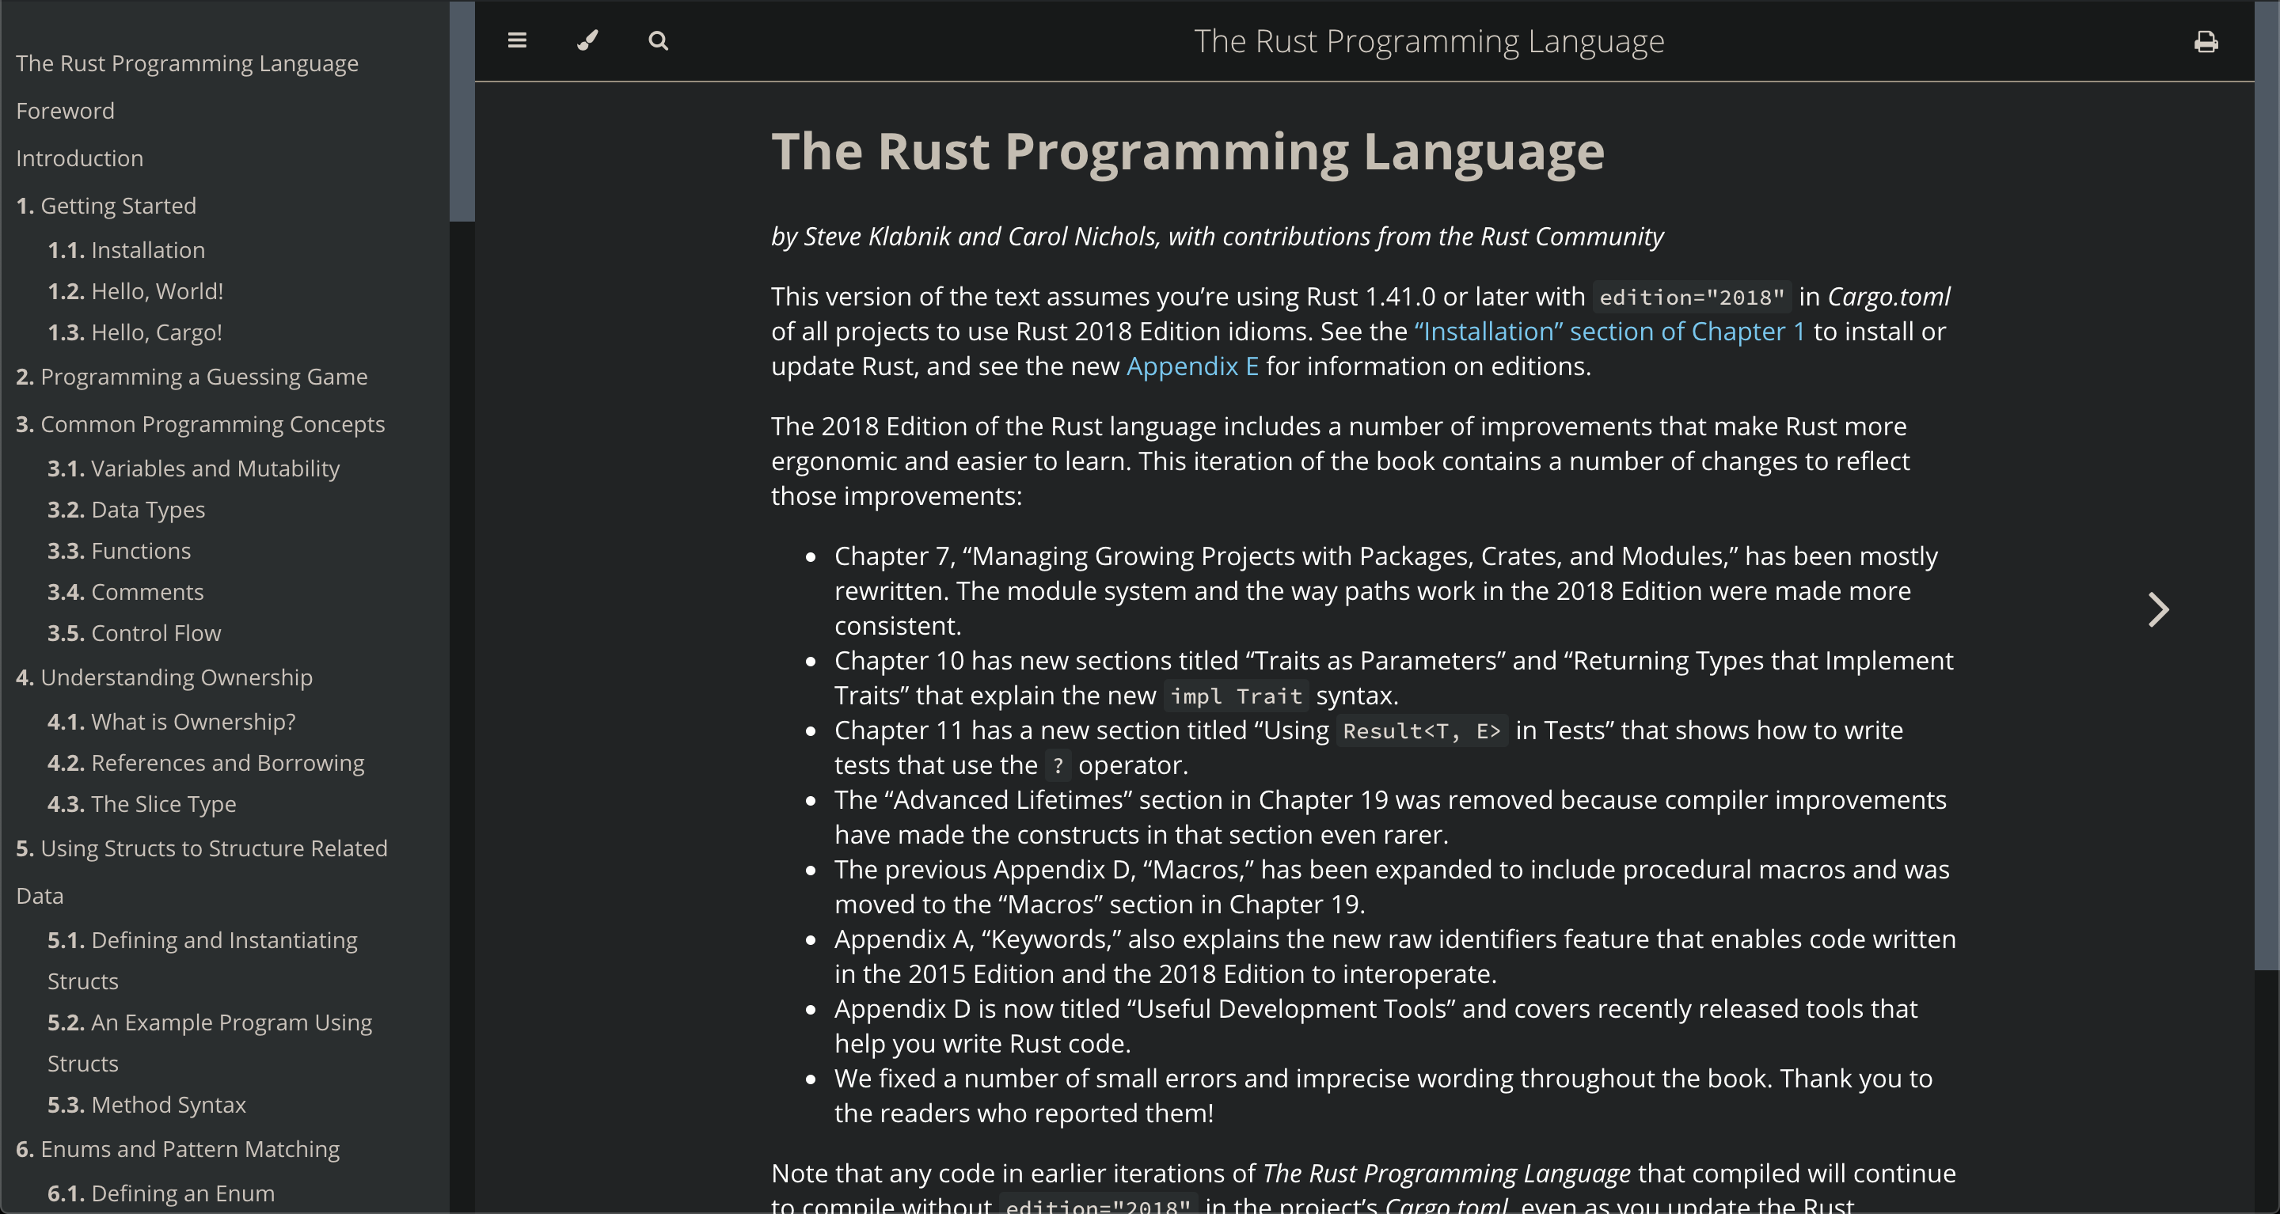Click the Cargo.toml italic text in first paragraph
Image resolution: width=2280 pixels, height=1214 pixels.
1889,297
